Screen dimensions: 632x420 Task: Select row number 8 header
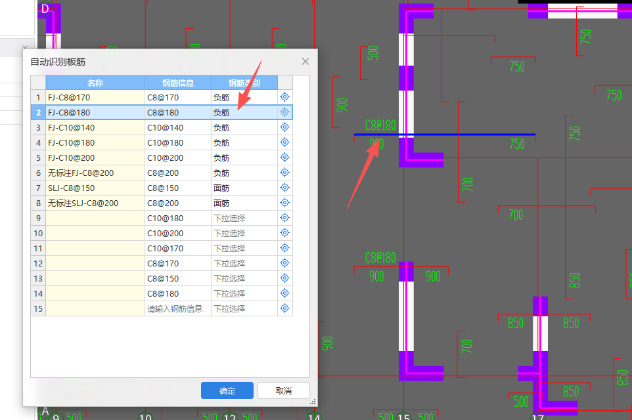click(x=38, y=203)
